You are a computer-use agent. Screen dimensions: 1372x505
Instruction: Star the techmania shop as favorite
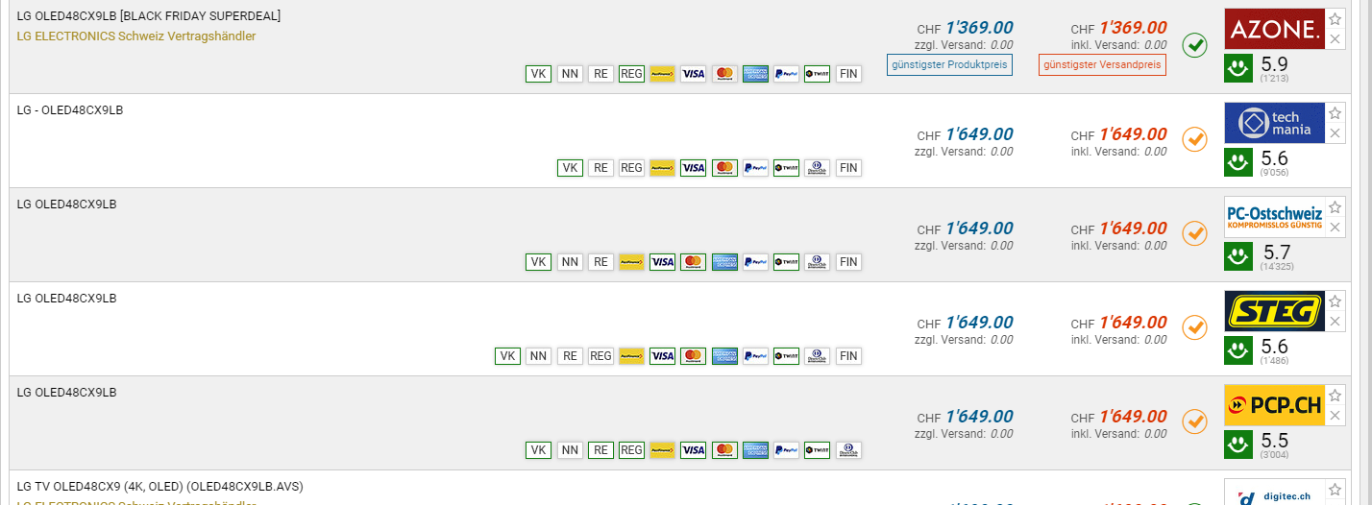tap(1335, 113)
